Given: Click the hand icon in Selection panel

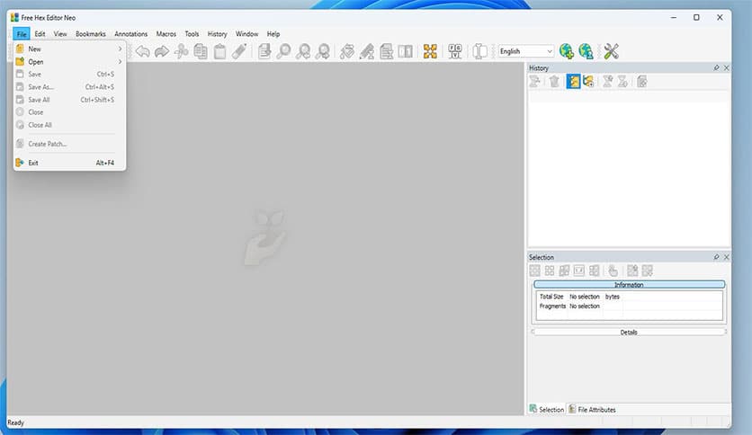Looking at the screenshot, I should pyautogui.click(x=613, y=271).
